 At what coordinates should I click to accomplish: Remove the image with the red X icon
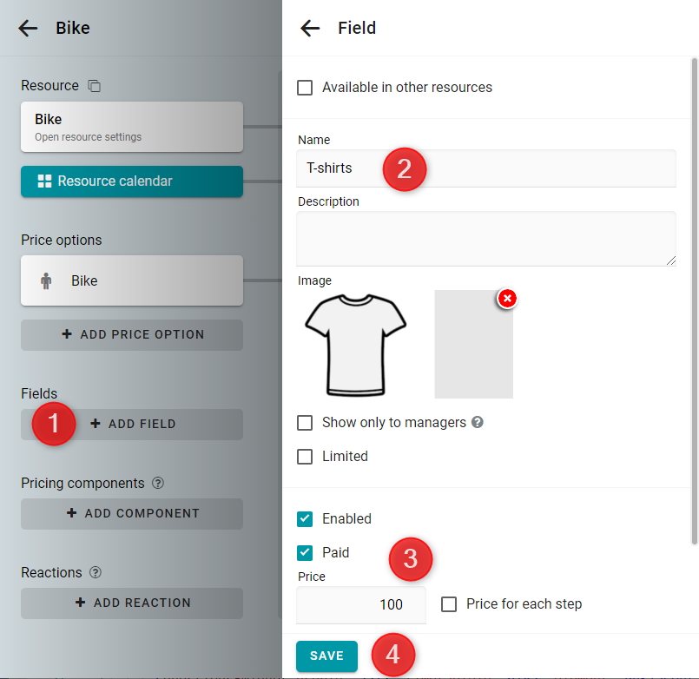click(x=507, y=299)
